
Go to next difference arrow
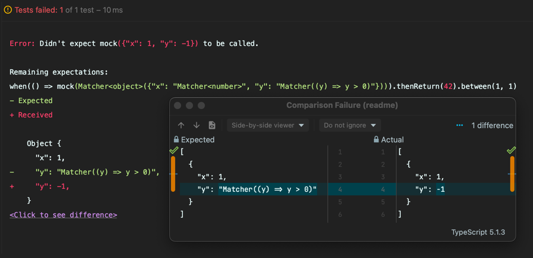coord(197,126)
